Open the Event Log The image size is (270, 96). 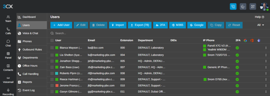[x=32, y=90]
